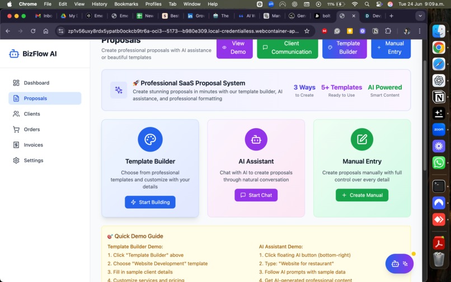Screen dimensions: 451x282
Task: Open a new tab with plus
Action: pos(391,16)
